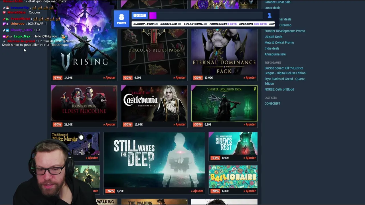
Task: Open Styx: Blades of Greed Quartz Edition link
Action: tap(284, 81)
